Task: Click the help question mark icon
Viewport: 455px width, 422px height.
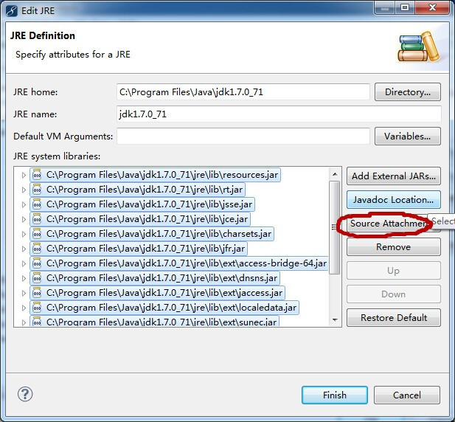Action: [25, 395]
